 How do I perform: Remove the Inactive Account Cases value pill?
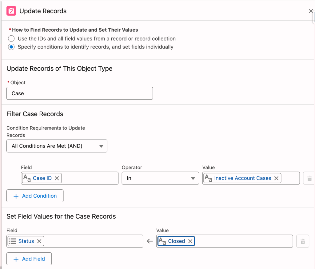click(276, 178)
